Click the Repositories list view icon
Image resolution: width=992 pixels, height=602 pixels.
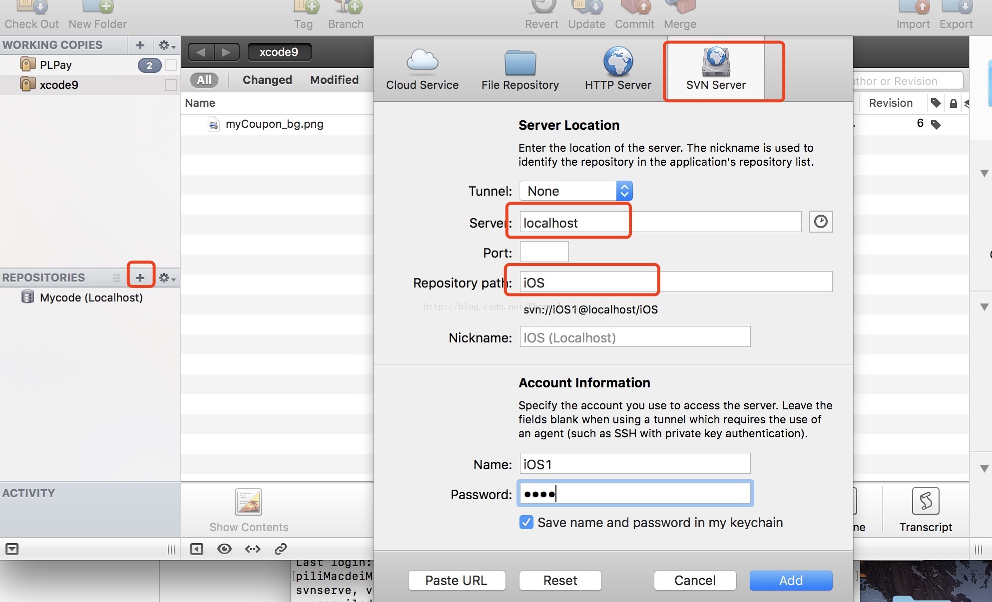pyautogui.click(x=116, y=278)
